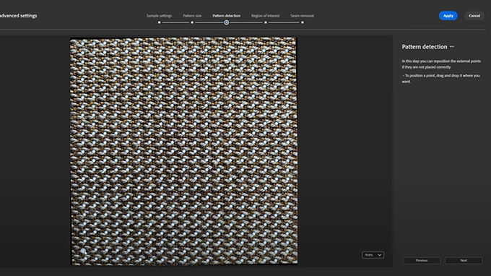491x276 pixels.
Task: Cancel the advanced settings dialog
Action: [474, 16]
